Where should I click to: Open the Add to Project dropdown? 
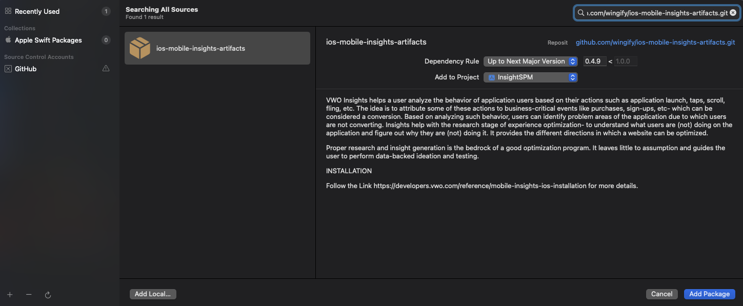(531, 77)
